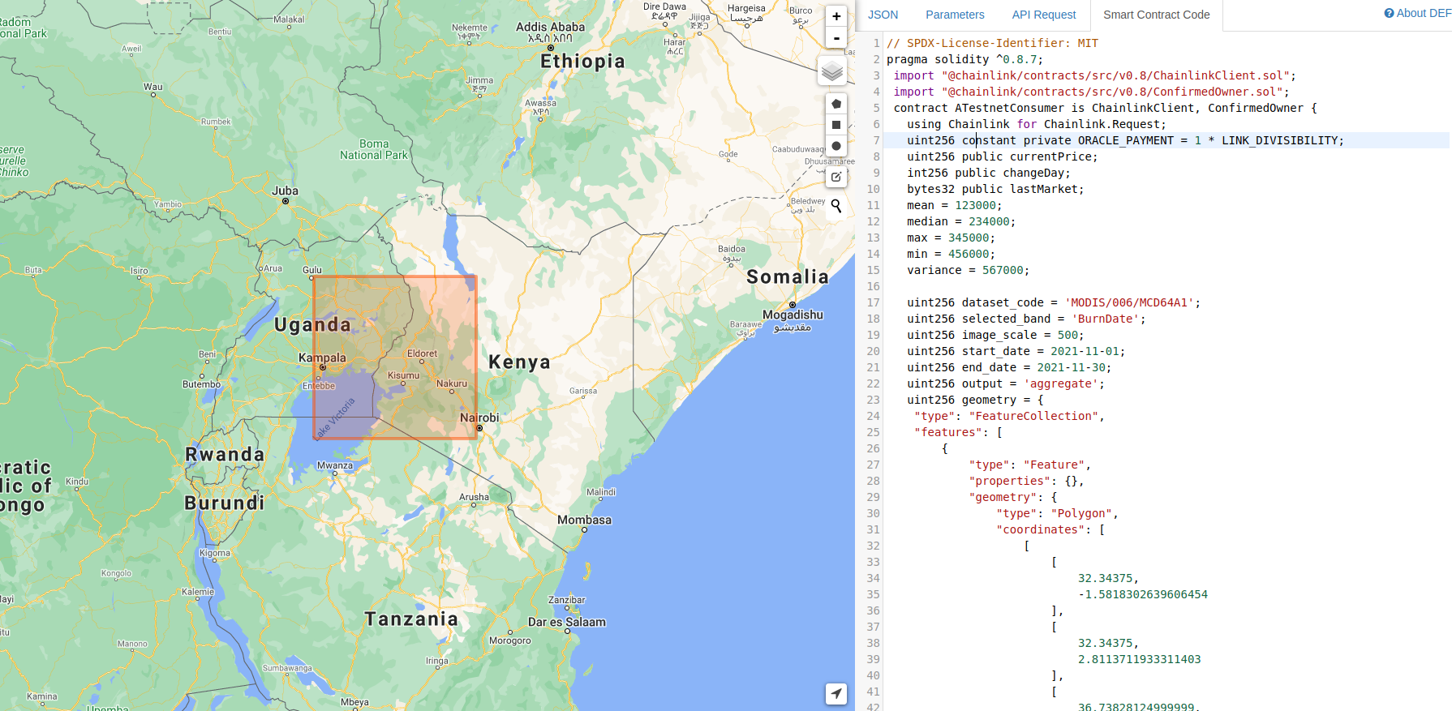Click the dataset_code line in editor
This screenshot has width=1452, height=711.
pos(1054,302)
